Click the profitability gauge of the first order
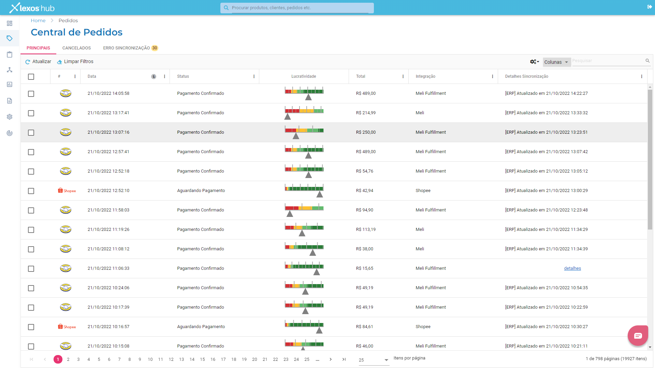The height and width of the screenshot is (368, 655). tap(304, 93)
